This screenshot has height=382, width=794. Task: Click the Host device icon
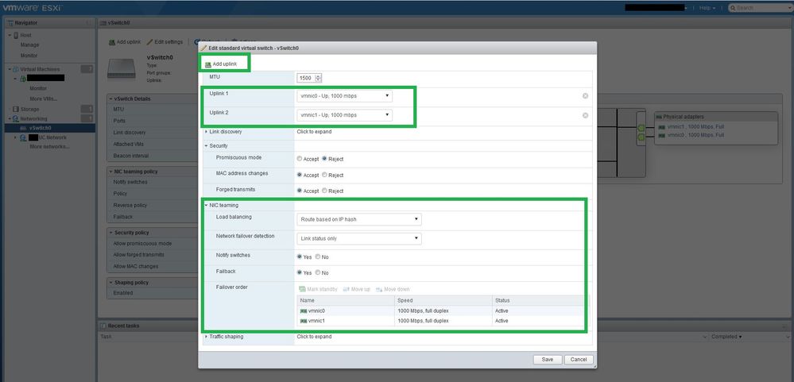tap(16, 36)
